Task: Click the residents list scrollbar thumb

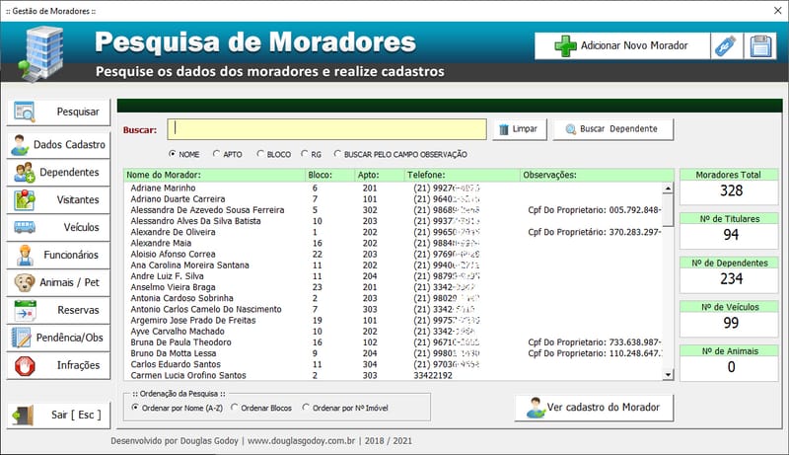Action: (x=668, y=210)
